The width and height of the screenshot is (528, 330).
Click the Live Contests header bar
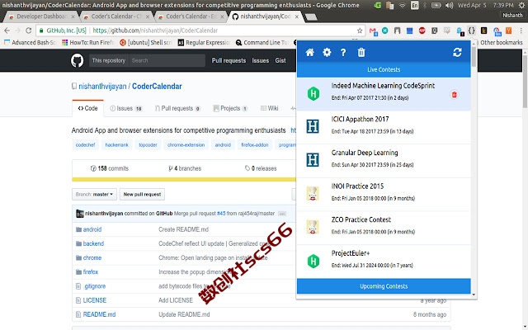pos(384,69)
